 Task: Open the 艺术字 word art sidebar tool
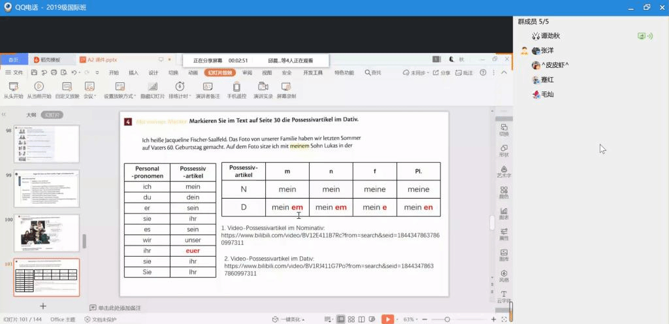[x=504, y=171]
